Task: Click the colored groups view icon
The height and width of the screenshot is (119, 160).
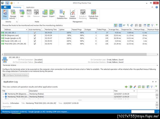Action: [x=116, y=25]
